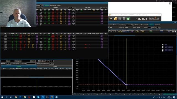Open the last S-shaped app icon on taskbar
Viewport: 177px width, 99px height.
[x=56, y=97]
